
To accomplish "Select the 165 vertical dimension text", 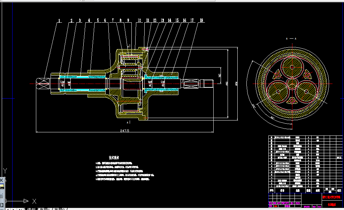I will (x=220, y=75).
